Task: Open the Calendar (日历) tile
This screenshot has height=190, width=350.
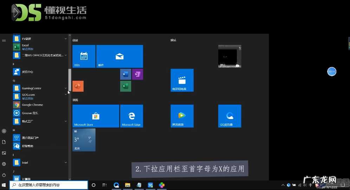Action: coord(84,56)
